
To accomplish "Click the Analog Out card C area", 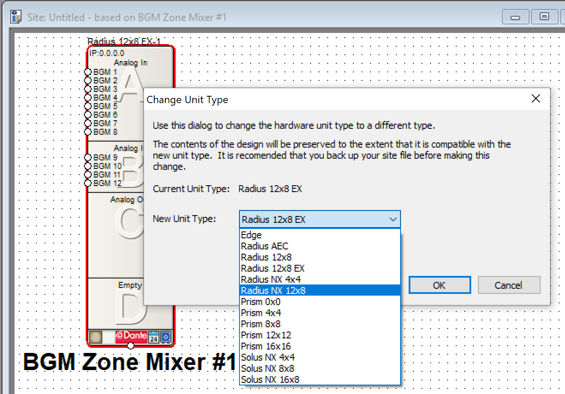I will (116, 235).
